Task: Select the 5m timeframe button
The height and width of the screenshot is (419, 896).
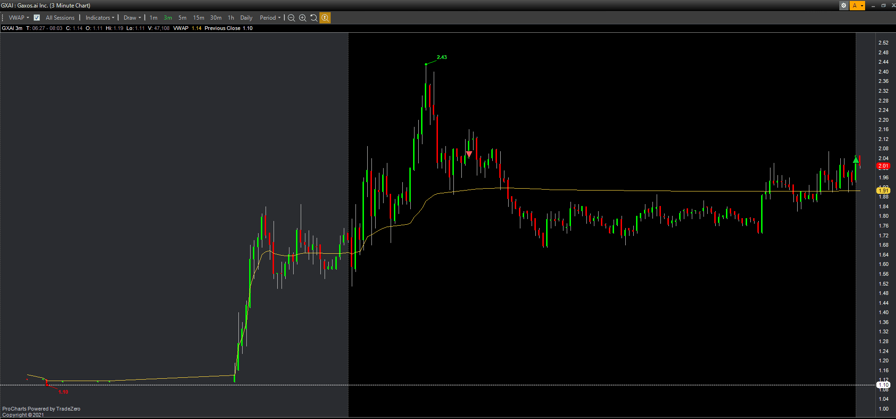Action: pos(182,18)
